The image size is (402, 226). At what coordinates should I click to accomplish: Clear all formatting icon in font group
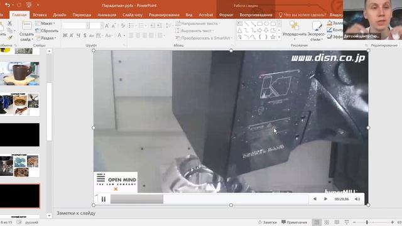point(122,25)
